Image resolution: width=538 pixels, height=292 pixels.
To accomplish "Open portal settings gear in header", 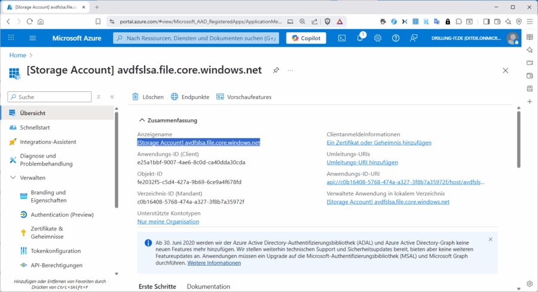I will click(378, 38).
